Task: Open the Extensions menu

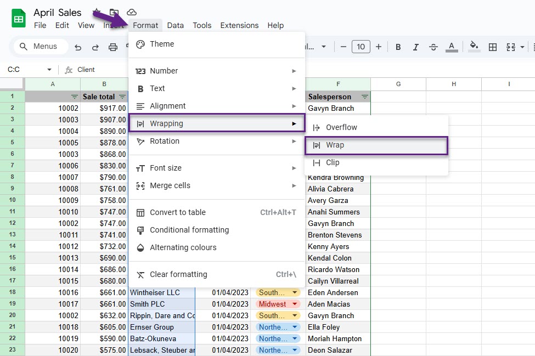Action: tap(239, 25)
